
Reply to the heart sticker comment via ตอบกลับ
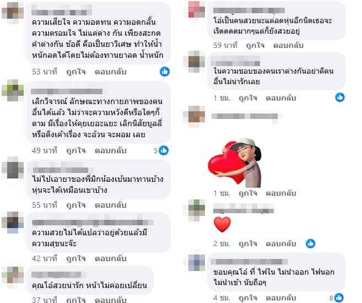pos(281,193)
